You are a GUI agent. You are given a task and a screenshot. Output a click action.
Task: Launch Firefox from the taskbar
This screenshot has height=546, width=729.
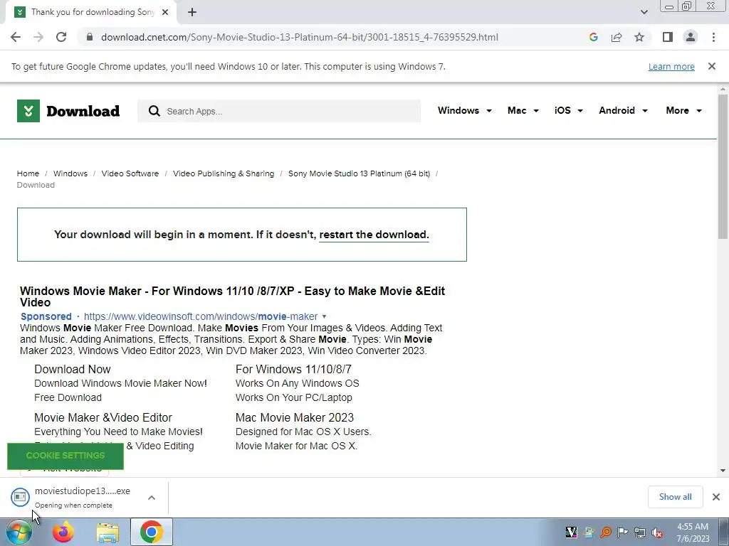pos(63,532)
